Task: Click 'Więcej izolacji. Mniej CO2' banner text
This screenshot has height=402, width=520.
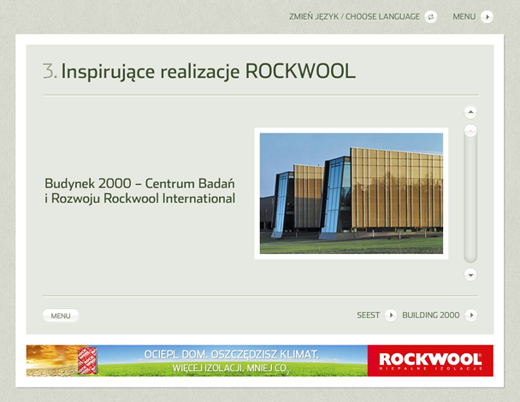Action: click(231, 369)
